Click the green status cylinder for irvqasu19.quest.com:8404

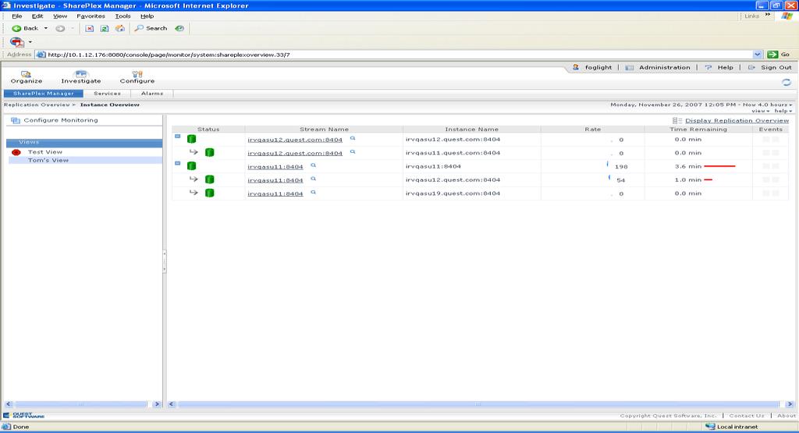[x=209, y=193]
